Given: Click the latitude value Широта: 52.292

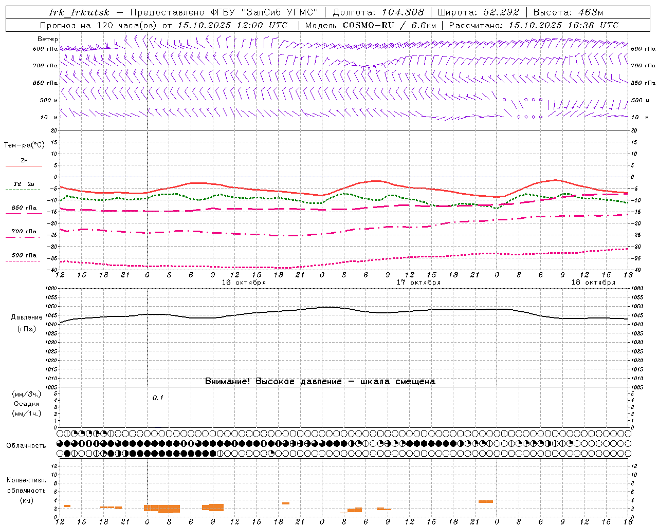Looking at the screenshot, I should 478,12.
